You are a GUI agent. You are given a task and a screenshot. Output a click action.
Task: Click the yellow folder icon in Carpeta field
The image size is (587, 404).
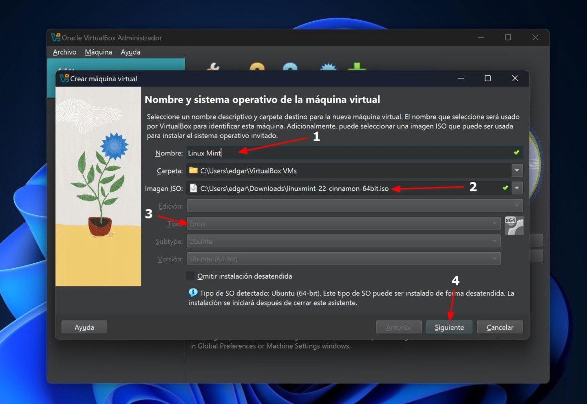coord(193,170)
